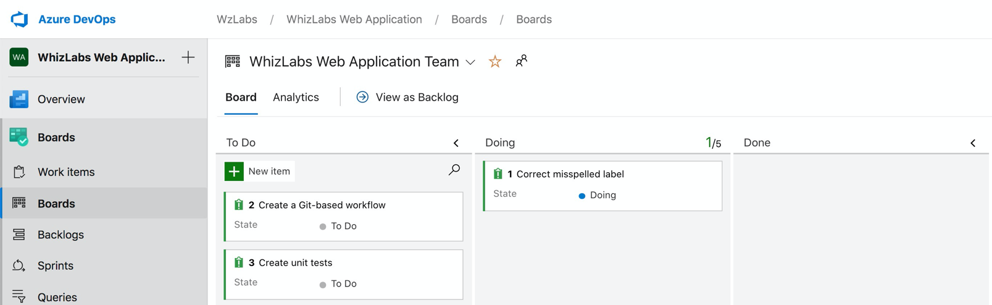Image resolution: width=992 pixels, height=305 pixels.
Task: Click the Azure DevOps logo icon
Action: click(19, 19)
